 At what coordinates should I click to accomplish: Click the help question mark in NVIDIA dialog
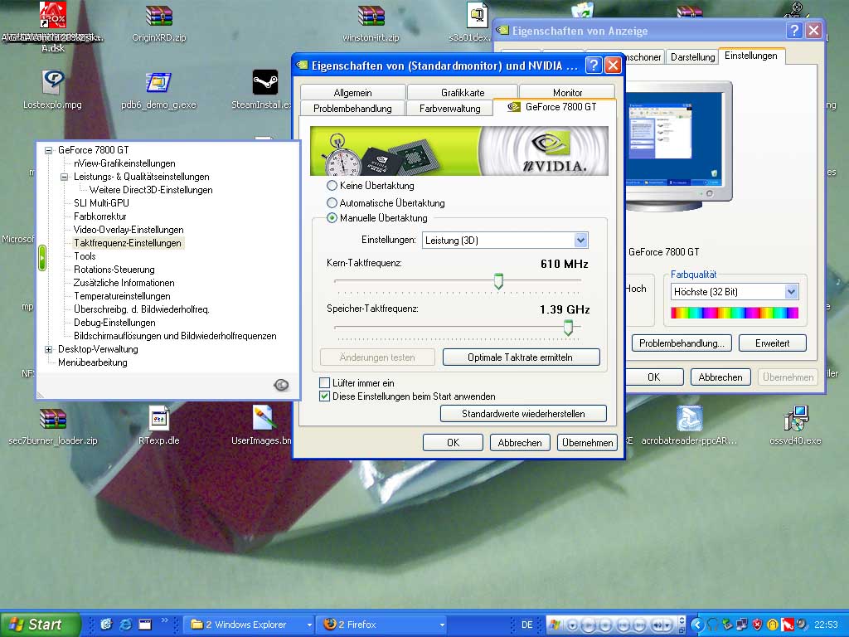594,66
